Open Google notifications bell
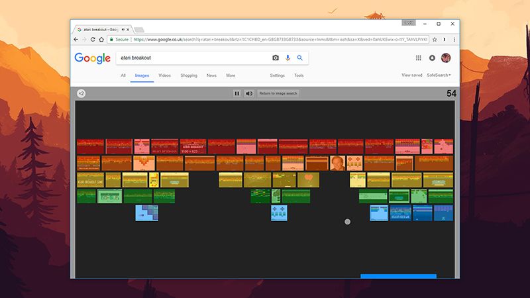The height and width of the screenshot is (298, 530). pos(432,58)
